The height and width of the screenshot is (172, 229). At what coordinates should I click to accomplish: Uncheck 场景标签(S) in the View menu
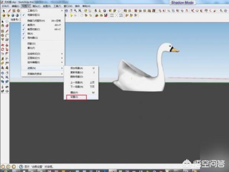tap(43, 15)
